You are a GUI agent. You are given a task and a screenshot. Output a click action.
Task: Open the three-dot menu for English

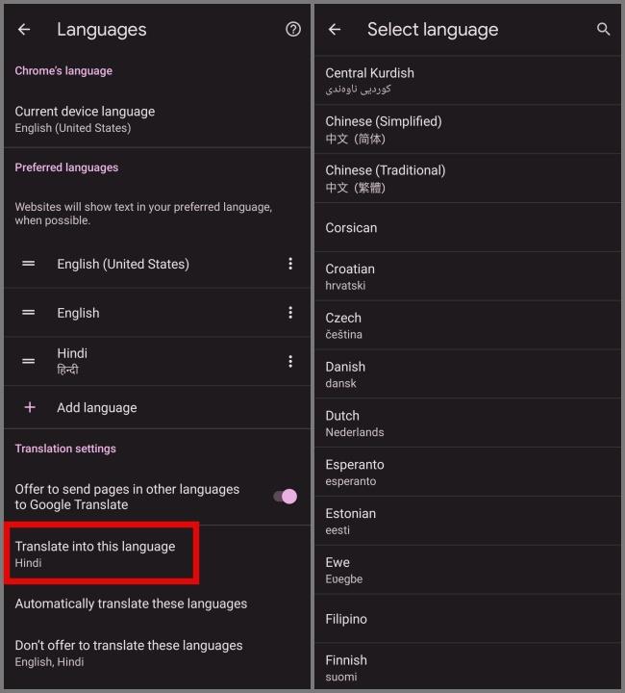click(x=290, y=313)
